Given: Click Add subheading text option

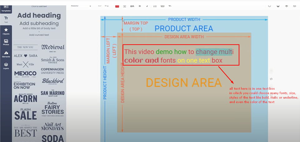Looking at the screenshot, I should pyautogui.click(x=39, y=23).
